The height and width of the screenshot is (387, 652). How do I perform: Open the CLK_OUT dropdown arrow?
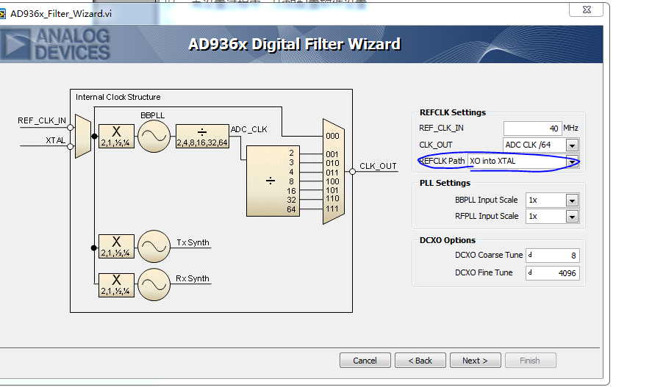(572, 145)
